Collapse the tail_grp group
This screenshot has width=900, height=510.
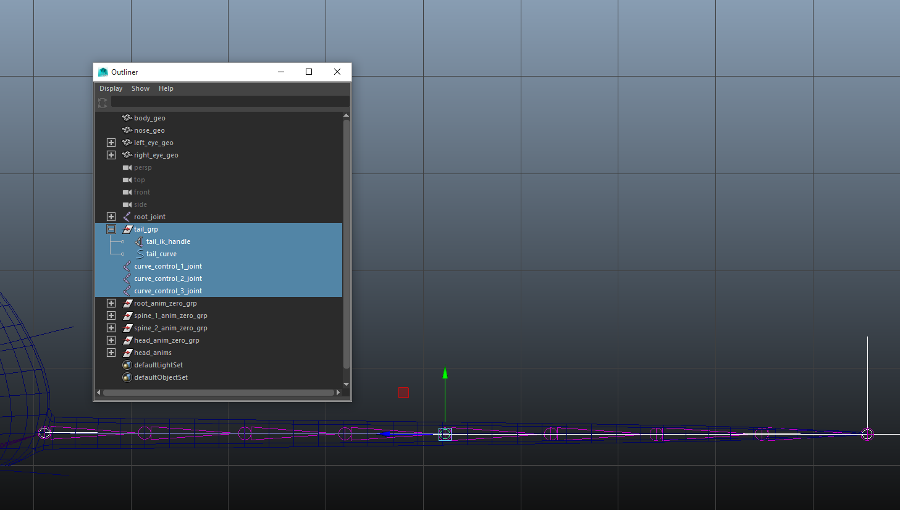click(111, 229)
